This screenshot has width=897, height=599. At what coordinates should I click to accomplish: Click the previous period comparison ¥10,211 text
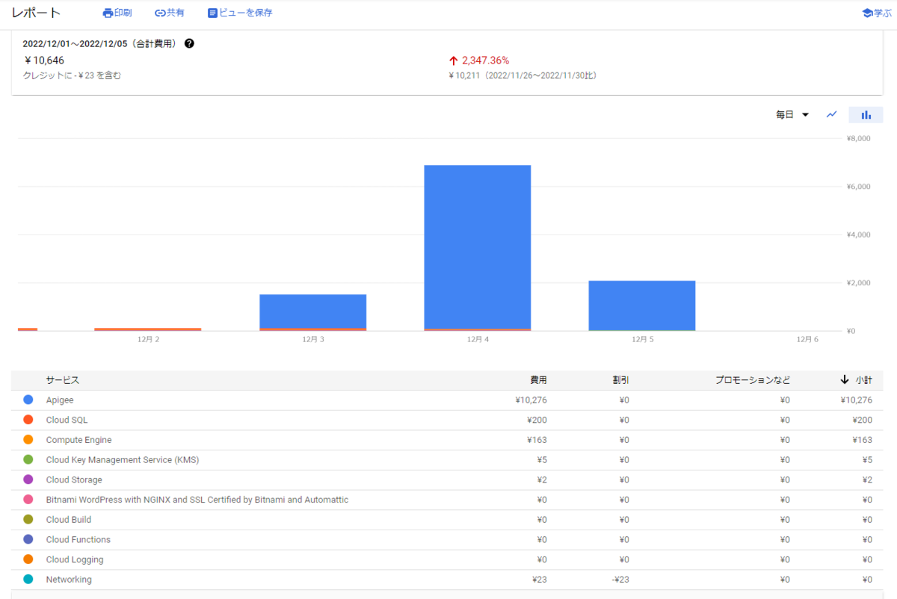(523, 75)
